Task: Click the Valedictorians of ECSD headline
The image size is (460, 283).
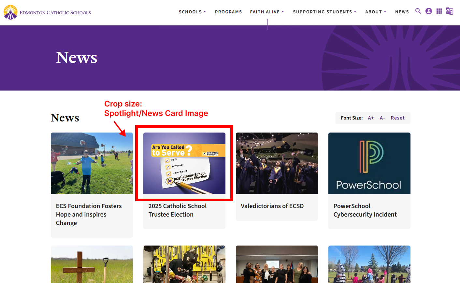Action: pos(272,206)
